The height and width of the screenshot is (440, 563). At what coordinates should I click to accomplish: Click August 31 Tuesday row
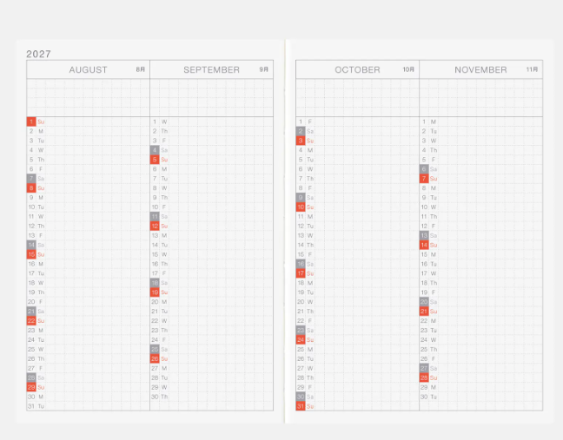88,406
